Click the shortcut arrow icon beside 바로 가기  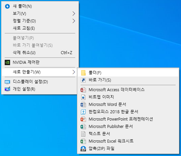coord(83,80)
